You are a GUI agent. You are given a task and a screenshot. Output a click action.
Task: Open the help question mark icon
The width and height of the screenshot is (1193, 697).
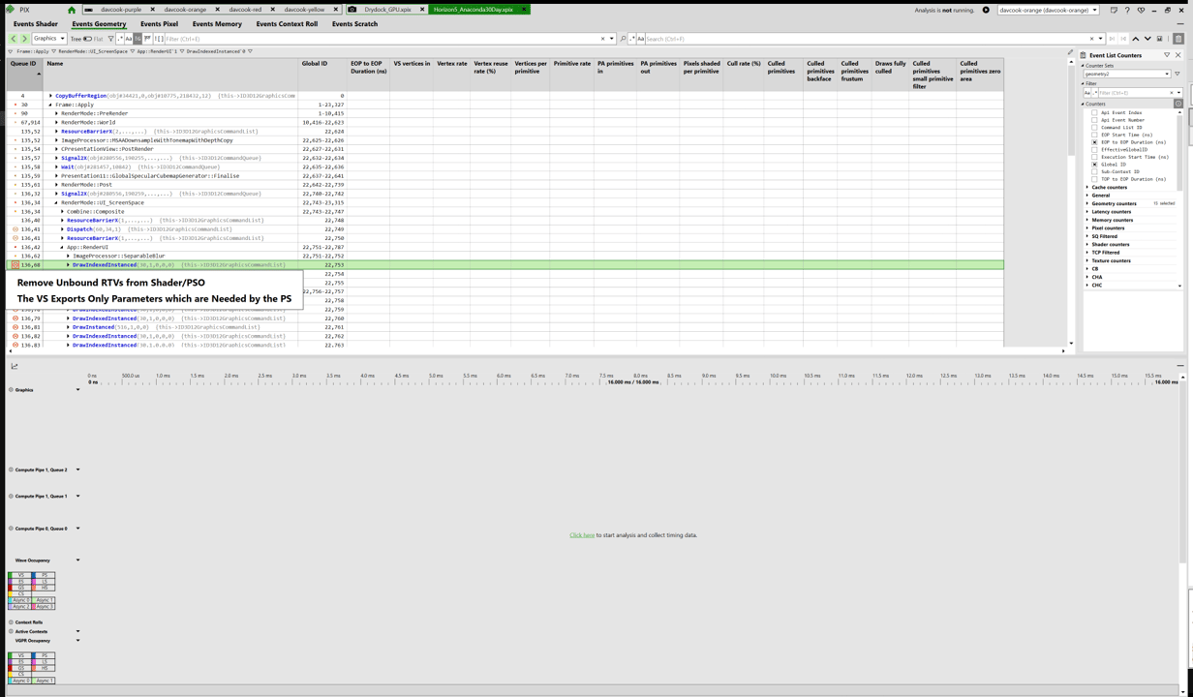coord(1127,10)
